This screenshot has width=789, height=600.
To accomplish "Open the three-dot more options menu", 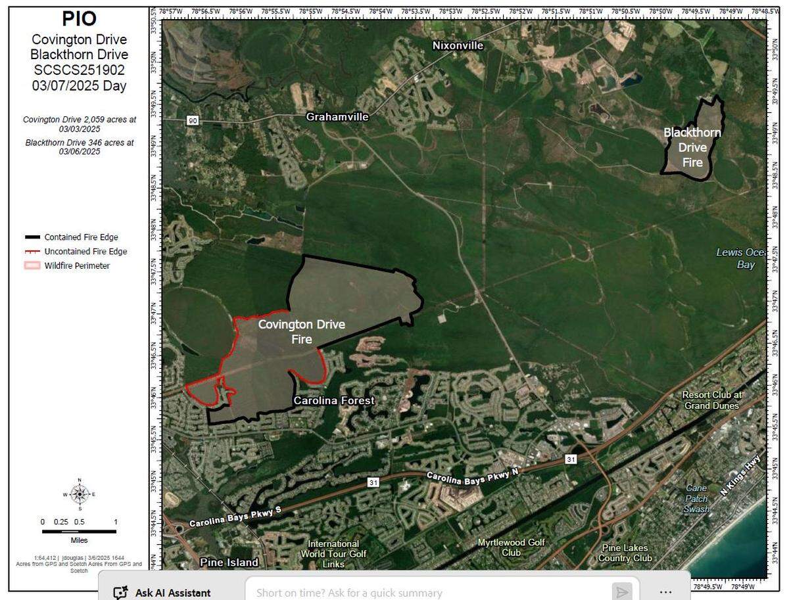I will (x=665, y=591).
